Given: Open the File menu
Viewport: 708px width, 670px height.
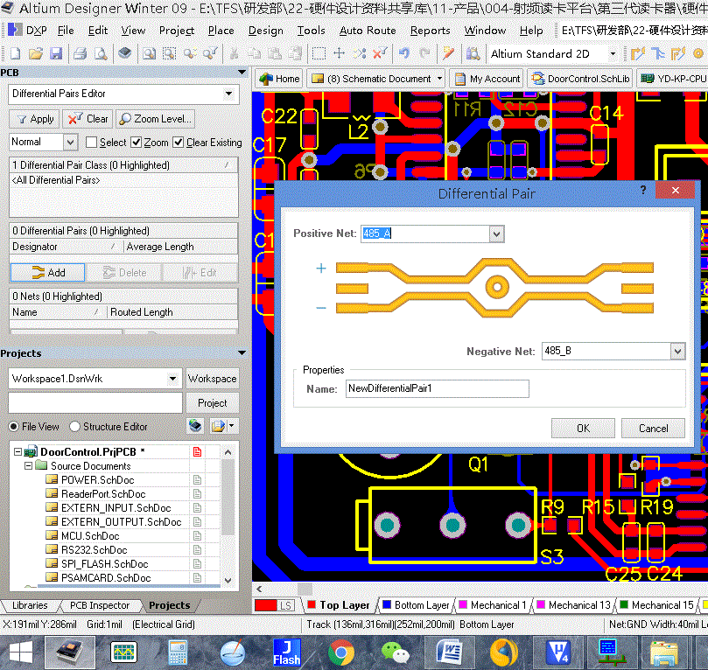Looking at the screenshot, I should coord(66,31).
